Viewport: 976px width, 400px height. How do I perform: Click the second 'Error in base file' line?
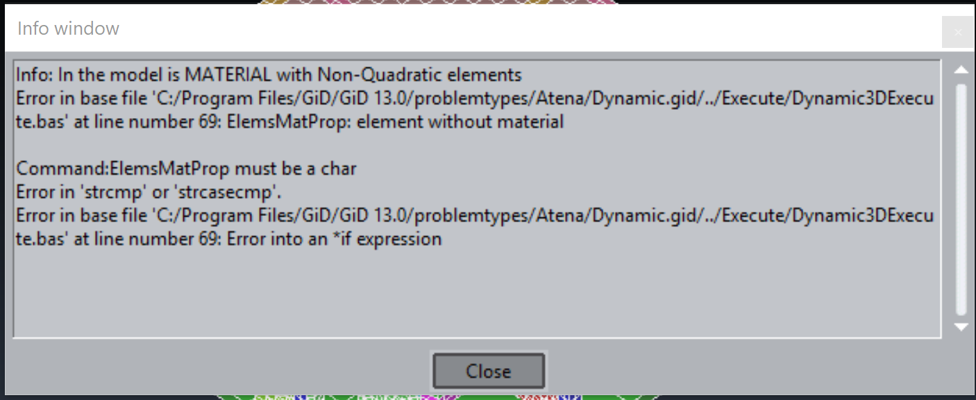coord(475,216)
